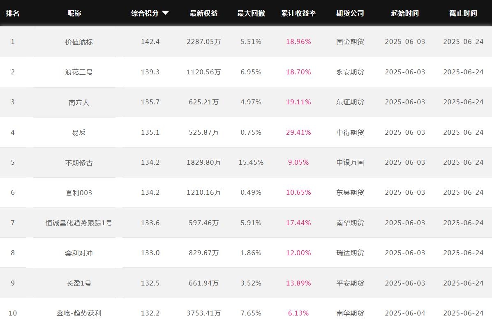The image size is (492, 327).
Task: Sort by the 最大回撤 column header
Action: (251, 13)
